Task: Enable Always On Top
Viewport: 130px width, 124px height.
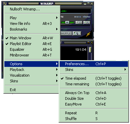Action: (94, 93)
